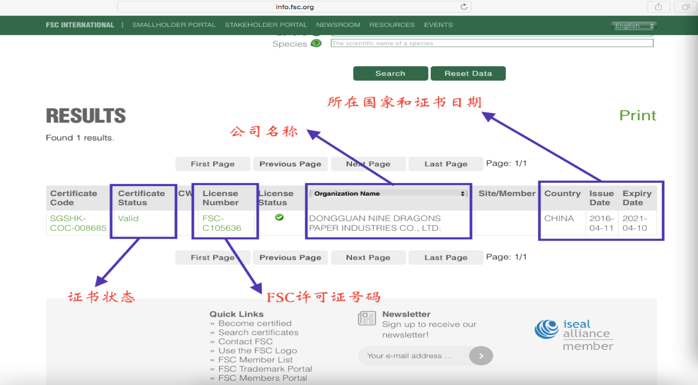Screen dimensions: 698x385
Task: Click FSC Member List link
Action: [255, 360]
